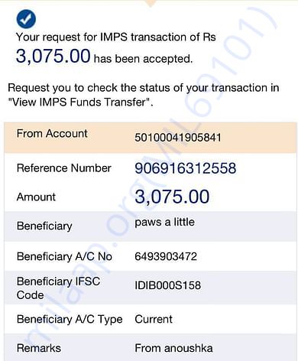Select IFSC code IDIB000S158
The height and width of the screenshot is (361, 298).
coord(168,285)
